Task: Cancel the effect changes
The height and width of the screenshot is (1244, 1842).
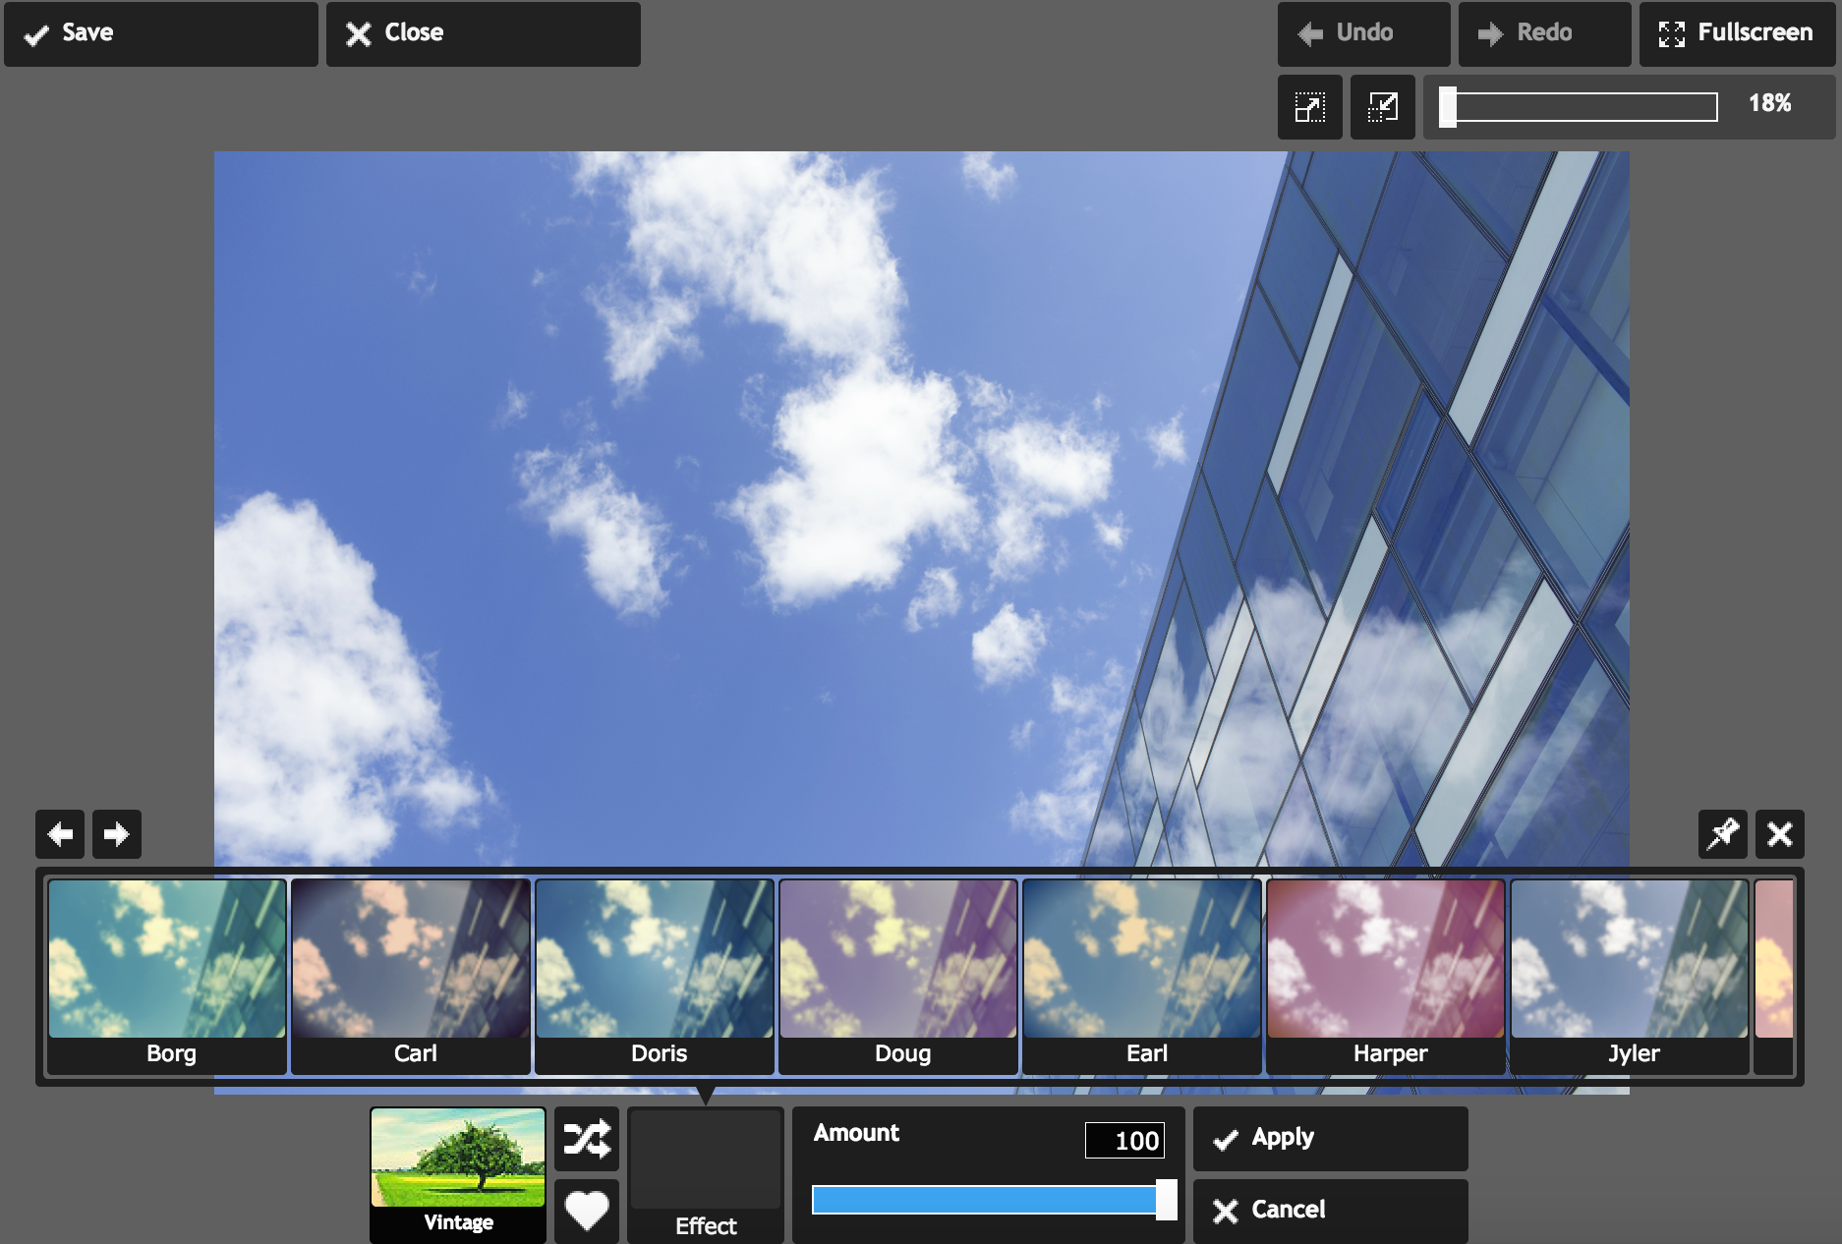Action: [1331, 1211]
